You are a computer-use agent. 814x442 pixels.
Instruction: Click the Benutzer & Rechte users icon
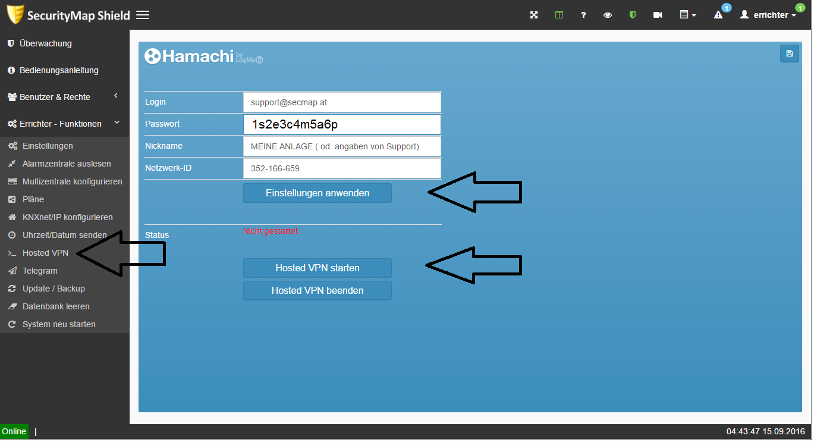coord(12,97)
